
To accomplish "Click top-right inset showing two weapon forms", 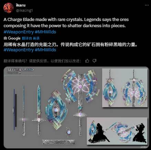I will pyautogui.click(x=125, y=88).
